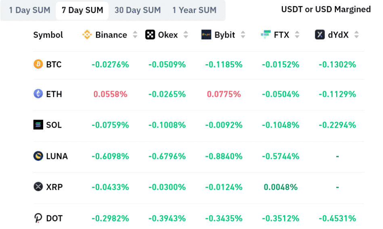Click the Binance logo icon
This screenshot has width=383, height=229.
(x=87, y=35)
